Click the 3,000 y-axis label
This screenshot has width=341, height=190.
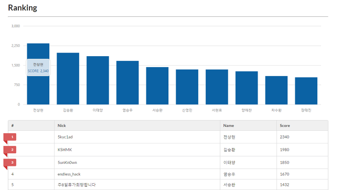point(16,26)
